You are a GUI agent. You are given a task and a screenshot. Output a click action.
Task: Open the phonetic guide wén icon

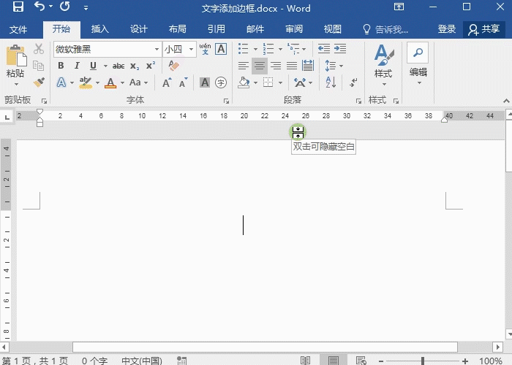click(205, 49)
